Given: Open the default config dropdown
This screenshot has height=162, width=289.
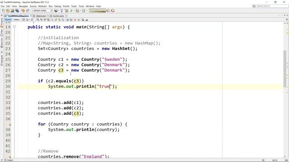Looking at the screenshot, I should (x=42, y=11).
